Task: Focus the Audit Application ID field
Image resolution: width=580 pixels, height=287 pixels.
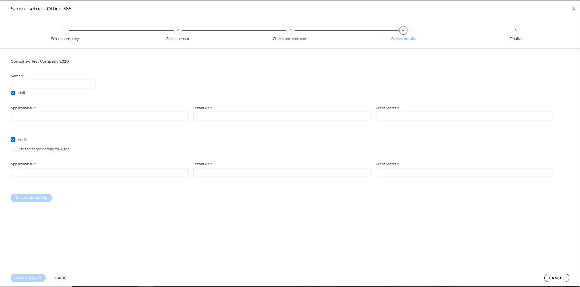Action: 100,172
